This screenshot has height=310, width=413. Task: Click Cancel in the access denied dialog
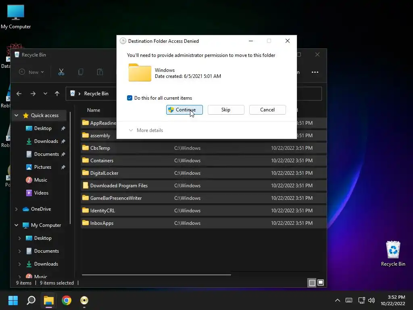(267, 110)
